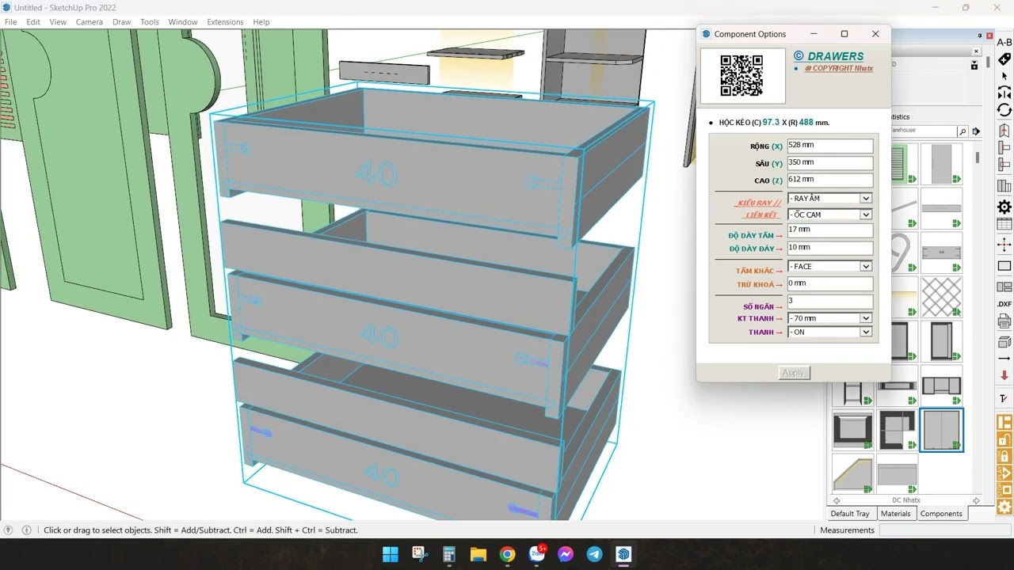
Task: Switch to the Materials tray tab
Action: point(896,514)
